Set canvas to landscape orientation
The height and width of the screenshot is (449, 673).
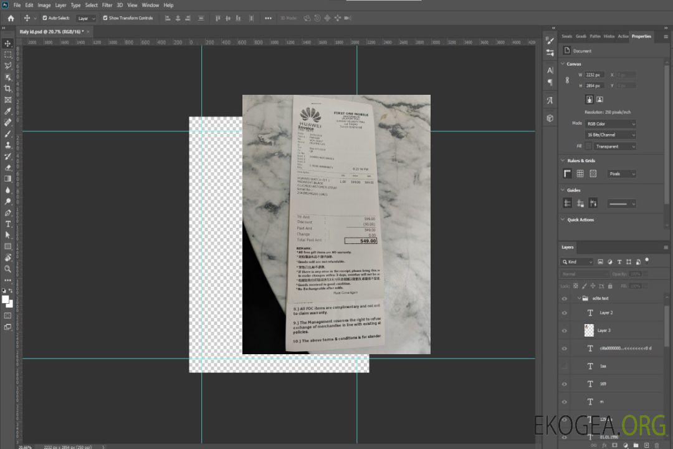[599, 99]
